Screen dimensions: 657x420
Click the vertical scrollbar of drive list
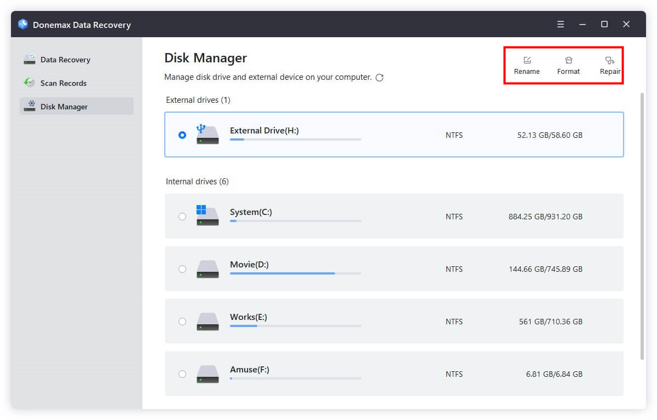pyautogui.click(x=642, y=219)
